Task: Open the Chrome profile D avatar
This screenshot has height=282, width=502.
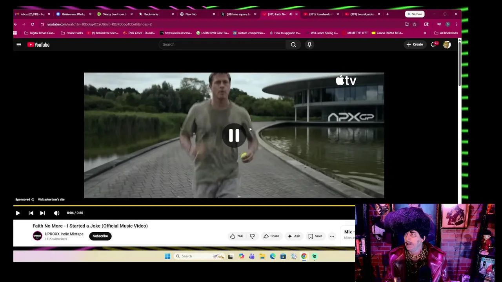Action: click(x=447, y=24)
